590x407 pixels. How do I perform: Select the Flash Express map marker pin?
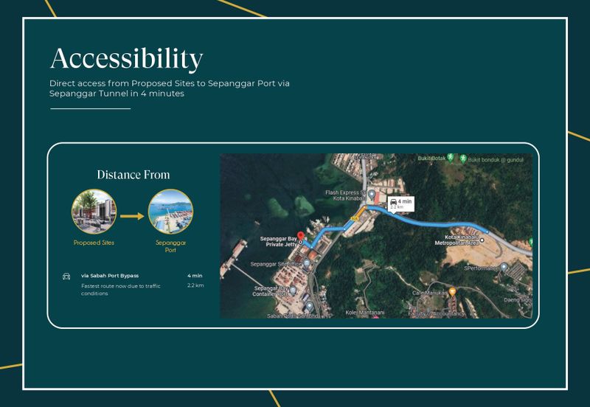tap(372, 195)
